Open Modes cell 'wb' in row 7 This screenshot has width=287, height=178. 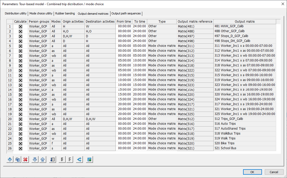coord(56,56)
